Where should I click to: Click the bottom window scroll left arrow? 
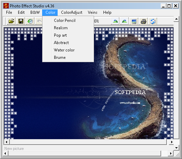(5, 153)
